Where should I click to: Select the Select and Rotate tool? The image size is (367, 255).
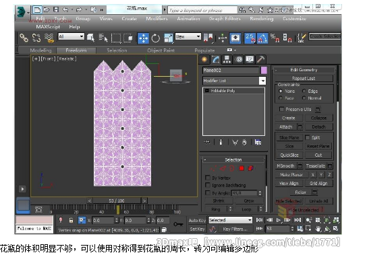(156, 38)
